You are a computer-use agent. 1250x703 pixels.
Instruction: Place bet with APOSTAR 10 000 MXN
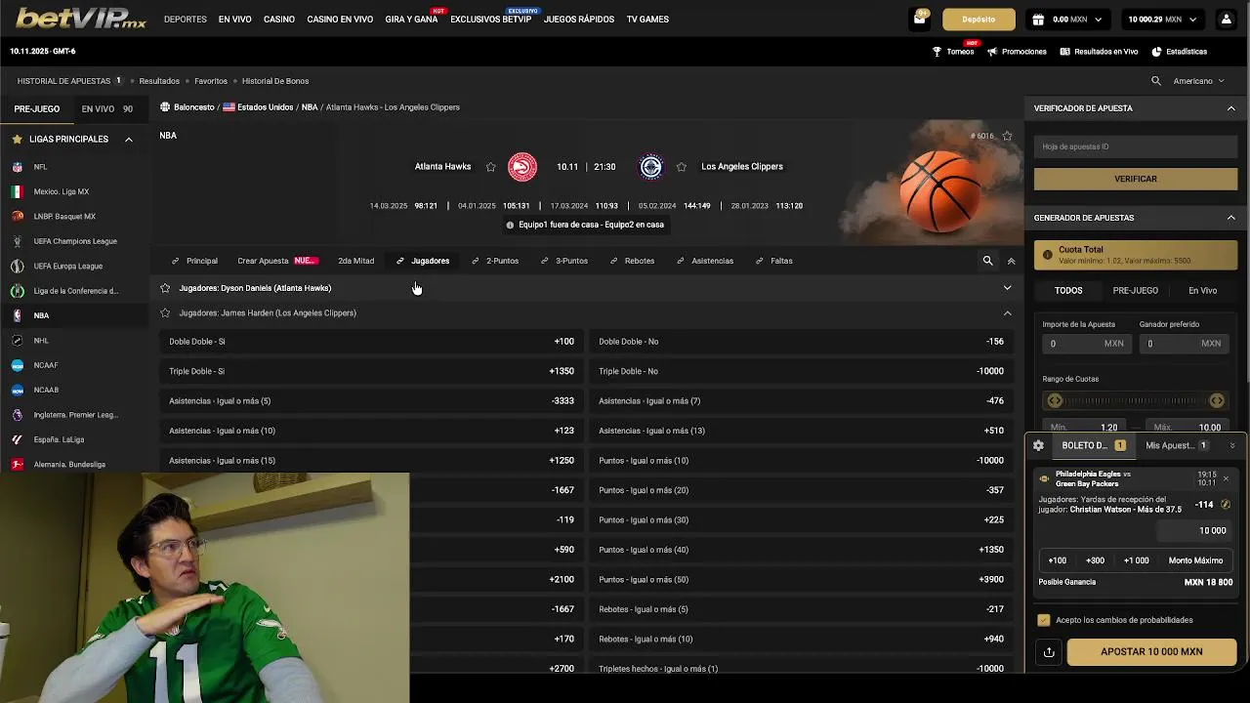pyautogui.click(x=1151, y=652)
